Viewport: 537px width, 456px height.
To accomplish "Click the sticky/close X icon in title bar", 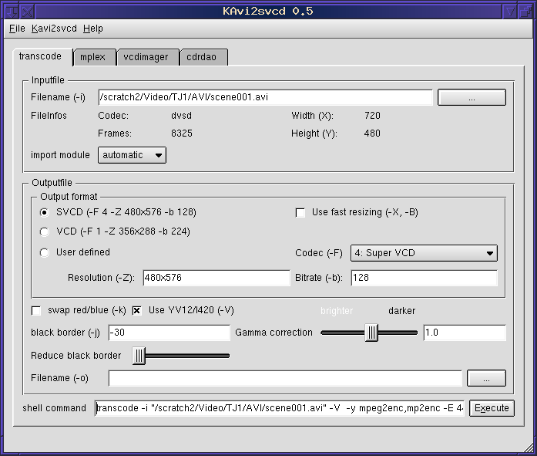I will pos(28,12).
